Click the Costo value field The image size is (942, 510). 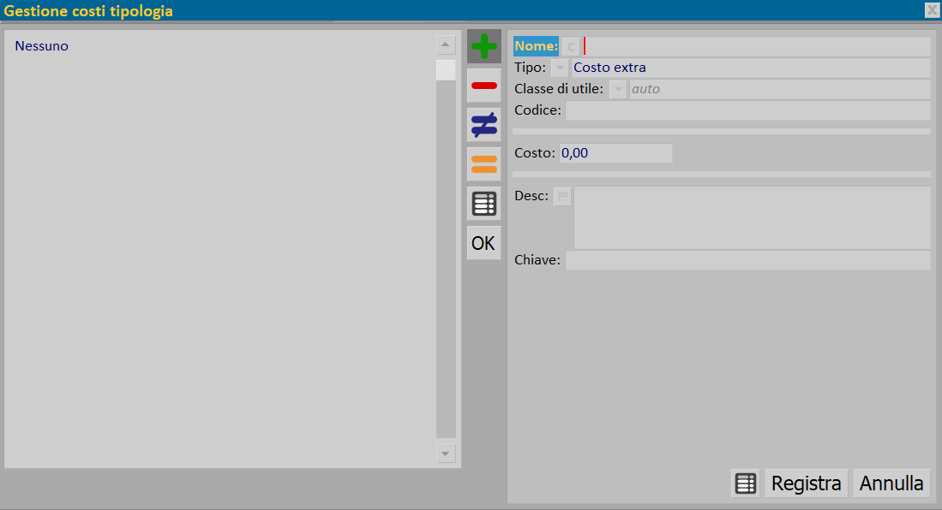tap(615, 153)
